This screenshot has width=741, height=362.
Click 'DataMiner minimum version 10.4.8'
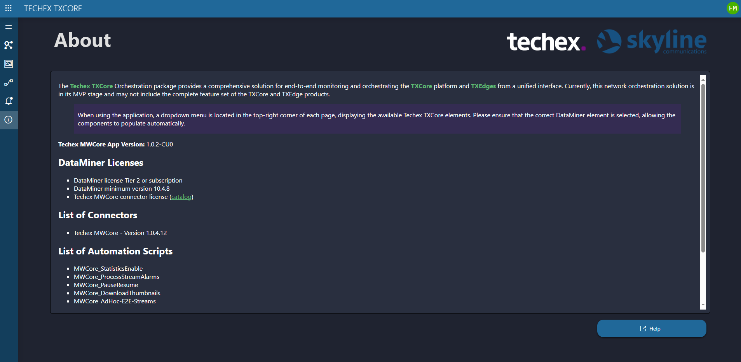coord(122,189)
